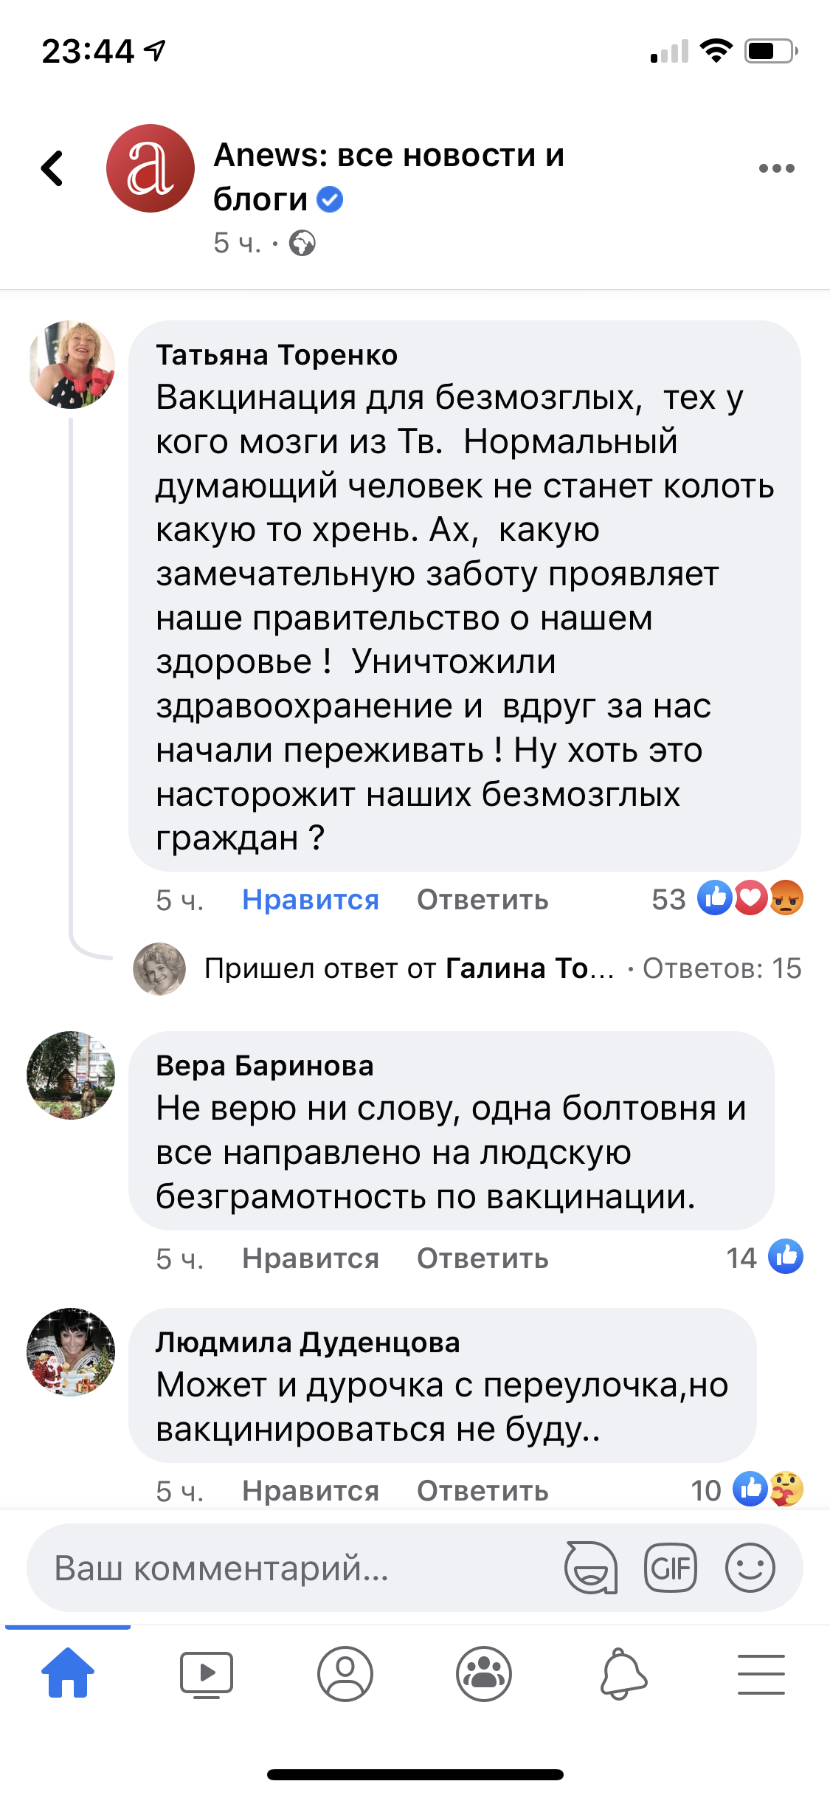Switch to the Home tab
The width and height of the screenshot is (830, 1798).
tap(68, 1673)
